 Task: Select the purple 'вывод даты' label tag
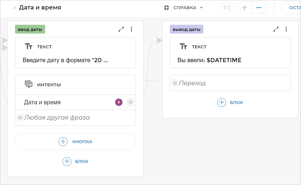click(x=186, y=29)
